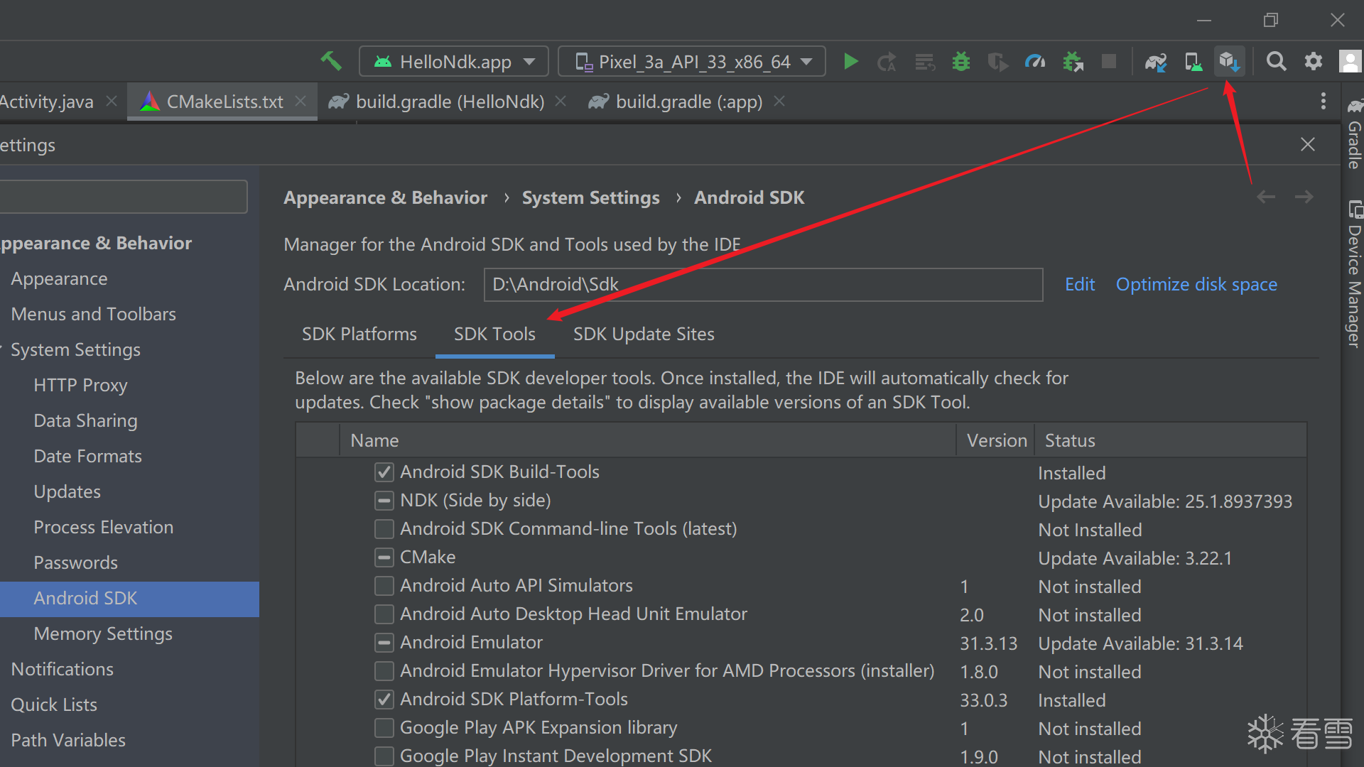Image resolution: width=1364 pixels, height=767 pixels.
Task: Toggle the Android Emulator checkbox
Action: point(384,643)
